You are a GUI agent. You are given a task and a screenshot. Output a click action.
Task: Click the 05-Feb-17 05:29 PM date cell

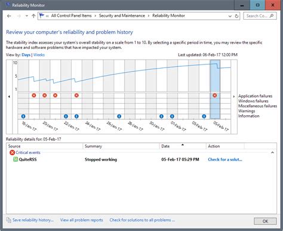pyautogui.click(x=180, y=159)
